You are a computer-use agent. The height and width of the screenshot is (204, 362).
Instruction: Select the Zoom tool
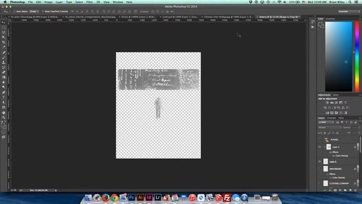(3, 117)
